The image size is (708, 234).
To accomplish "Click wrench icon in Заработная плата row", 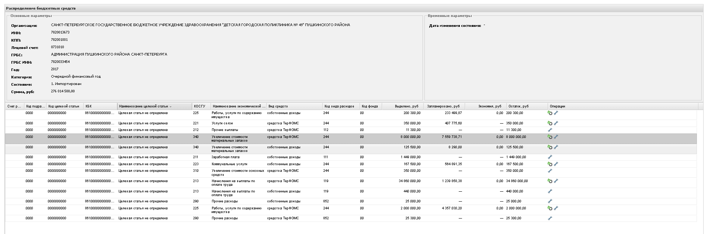I will point(550,157).
